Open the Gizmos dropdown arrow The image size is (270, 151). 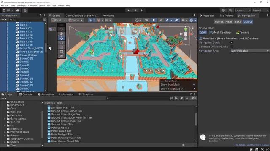[x=195, y=20]
